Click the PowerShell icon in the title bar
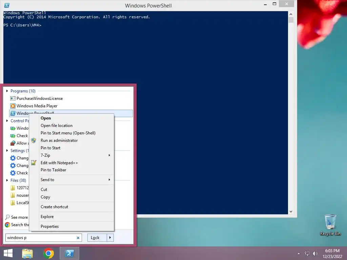This screenshot has width=347, height=260. (7, 5)
